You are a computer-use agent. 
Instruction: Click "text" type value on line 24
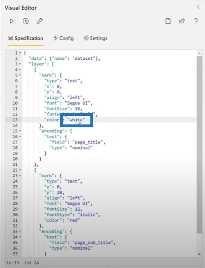pyautogui.click(x=72, y=181)
